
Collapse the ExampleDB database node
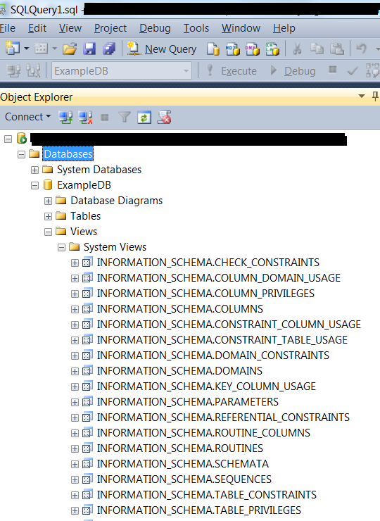(x=34, y=185)
